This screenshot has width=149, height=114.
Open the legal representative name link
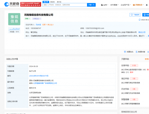click(38, 25)
